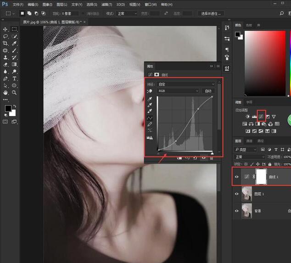Select the Crop tool
This screenshot has width=291, height=263.
[6, 43]
